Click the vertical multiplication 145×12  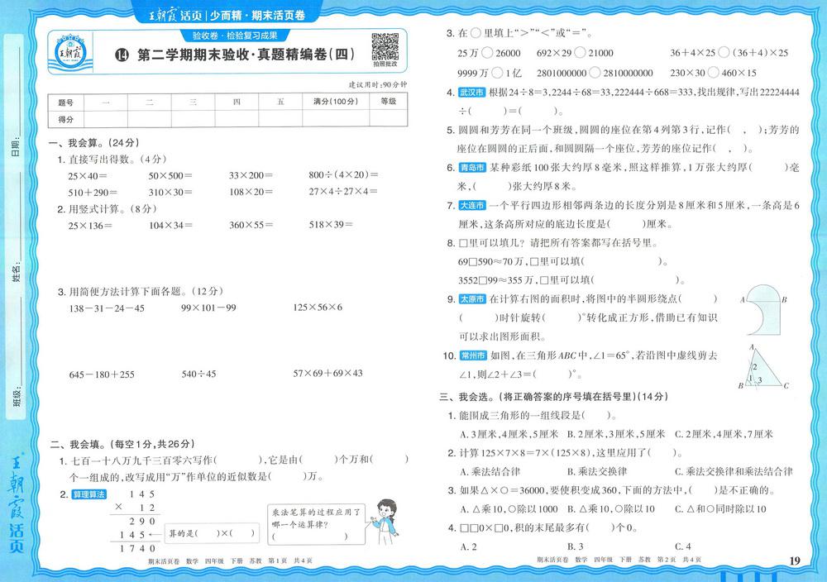pos(135,522)
